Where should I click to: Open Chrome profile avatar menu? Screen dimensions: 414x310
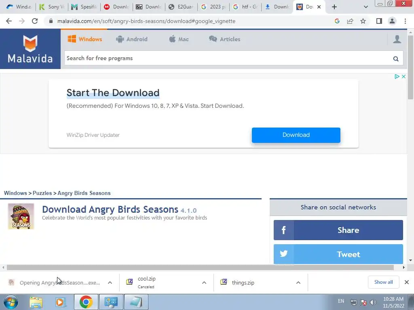click(392, 21)
